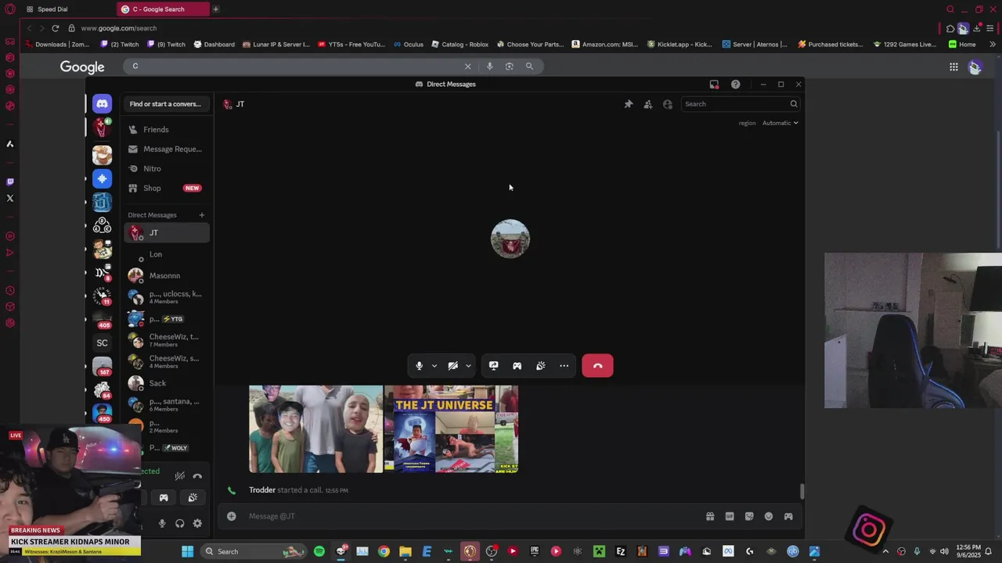Search by voice on Google
The height and width of the screenshot is (563, 1002).
point(490,66)
